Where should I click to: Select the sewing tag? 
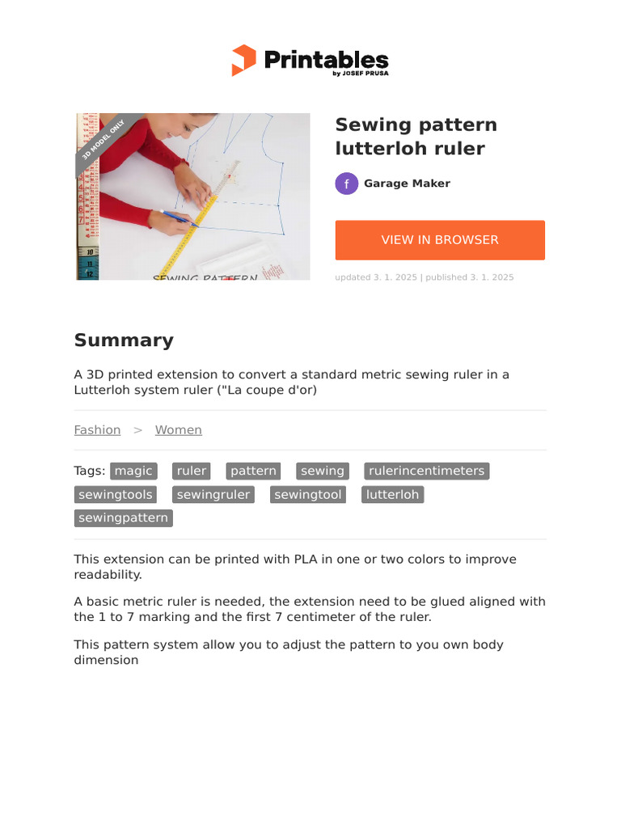[322, 471]
